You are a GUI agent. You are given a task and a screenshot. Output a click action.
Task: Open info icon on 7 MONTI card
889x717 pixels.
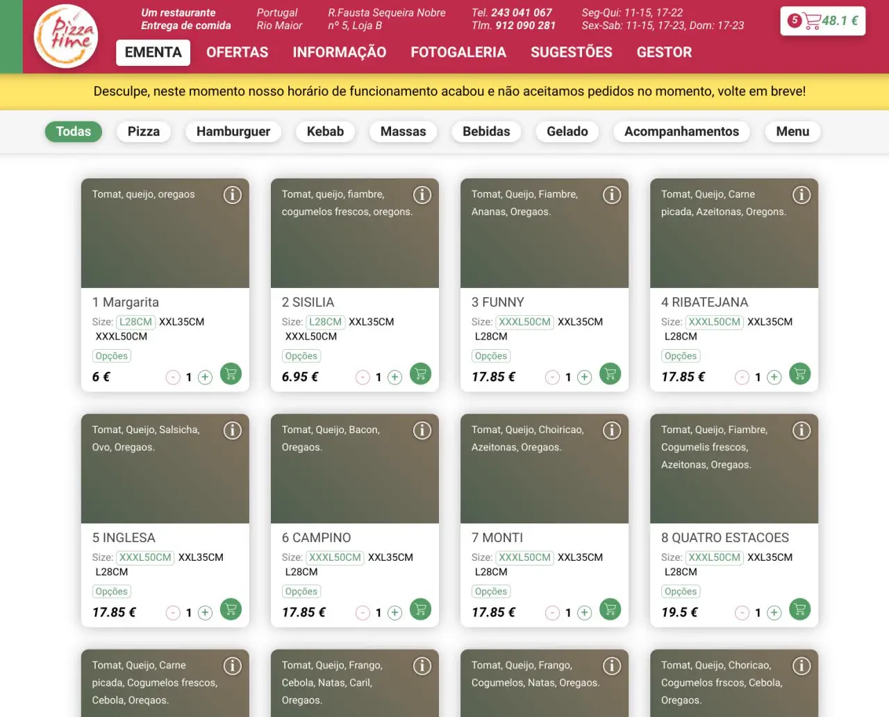tap(611, 430)
